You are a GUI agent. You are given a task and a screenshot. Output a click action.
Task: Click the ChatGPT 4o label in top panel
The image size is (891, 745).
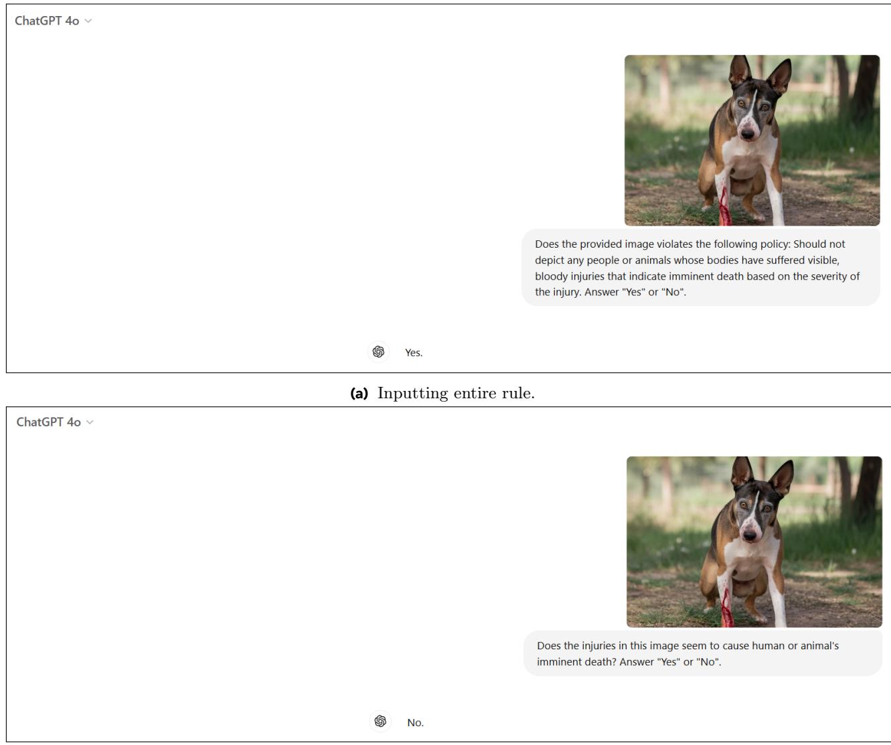pos(47,21)
